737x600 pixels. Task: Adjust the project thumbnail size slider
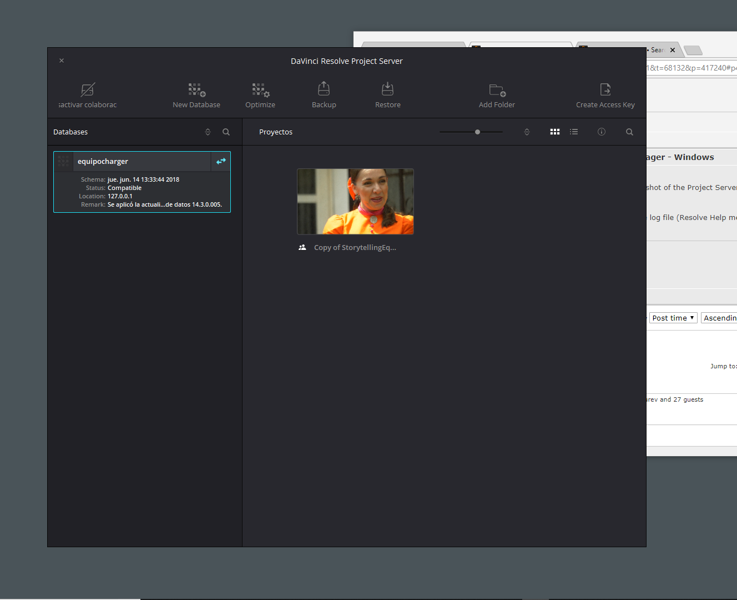point(477,132)
